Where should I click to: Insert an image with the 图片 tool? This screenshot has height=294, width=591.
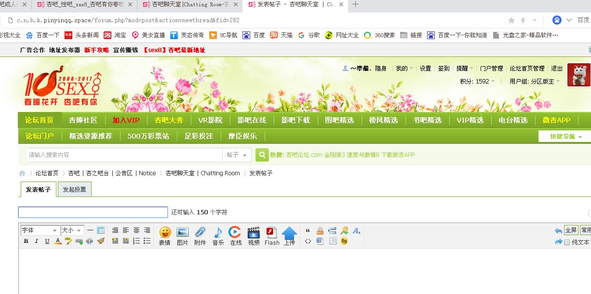pos(183,236)
